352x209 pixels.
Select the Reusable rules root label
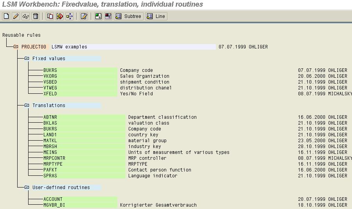(x=22, y=35)
